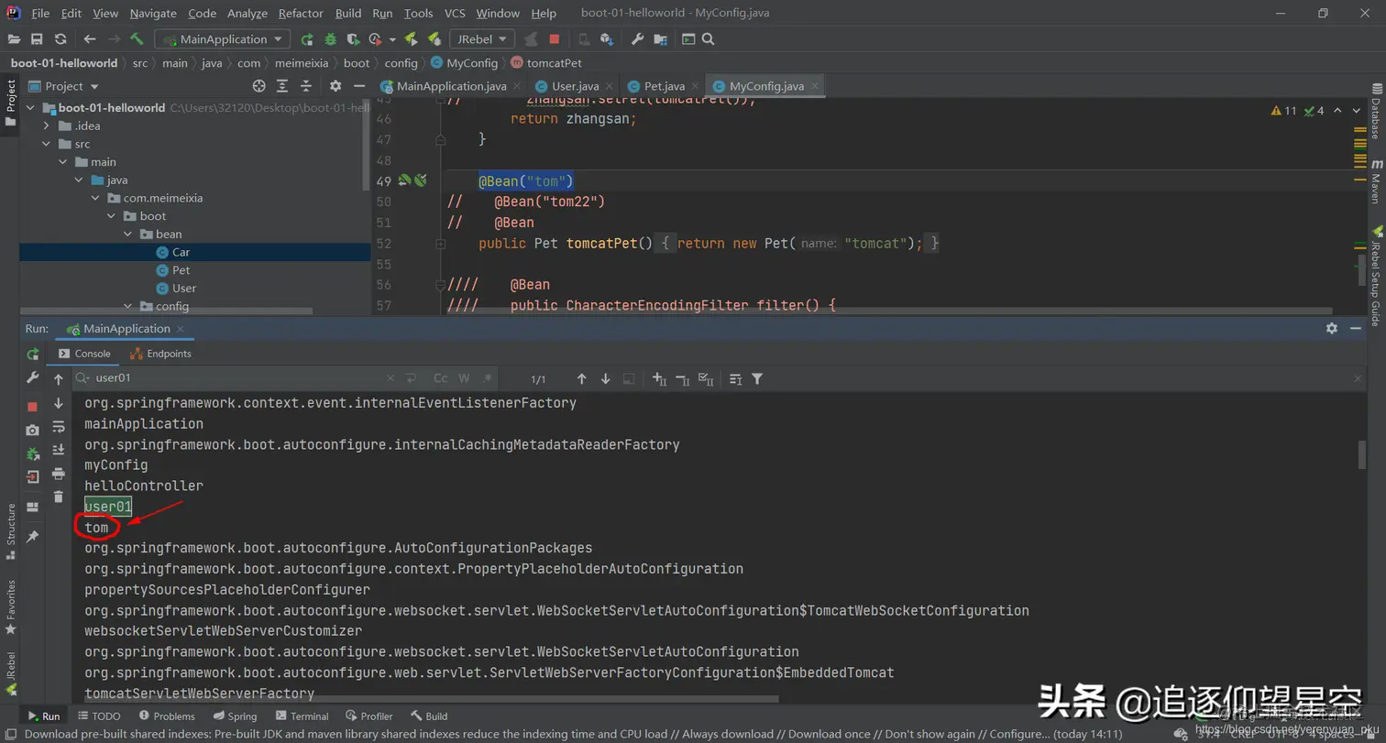
Task: Print console output with printer icon
Action: point(59,474)
